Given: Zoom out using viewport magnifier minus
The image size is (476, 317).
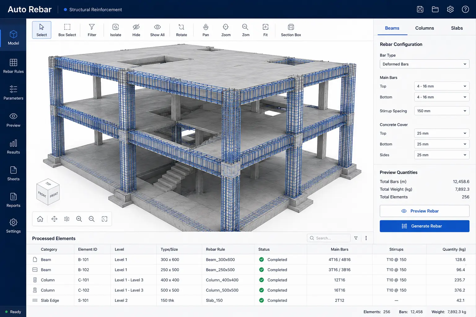Looking at the screenshot, I should tap(92, 219).
